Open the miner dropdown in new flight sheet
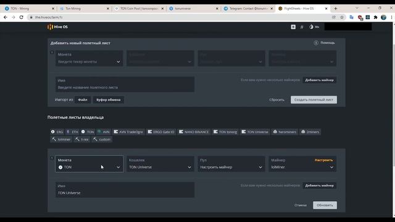 (x=302, y=59)
